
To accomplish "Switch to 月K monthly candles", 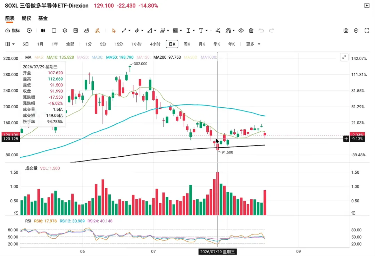I will (202, 44).
